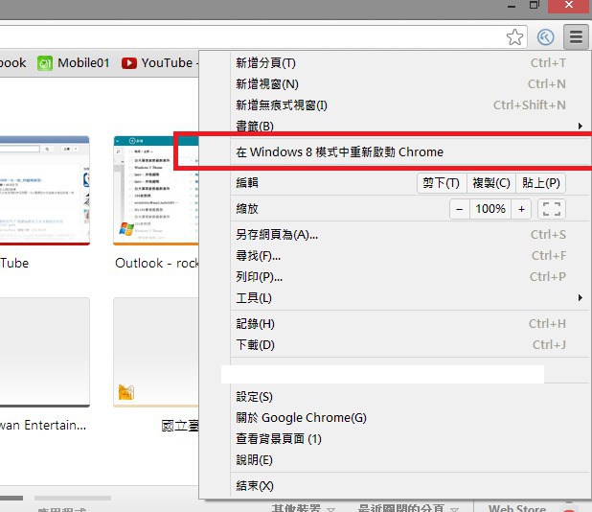Viewport: 592px width, 512px height.
Task: Decrease zoom with the minus button
Action: coord(460,209)
